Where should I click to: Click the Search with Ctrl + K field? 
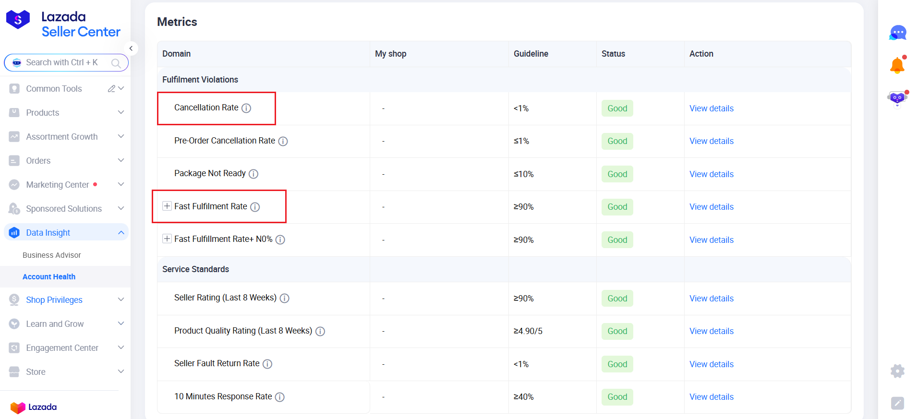click(x=62, y=62)
